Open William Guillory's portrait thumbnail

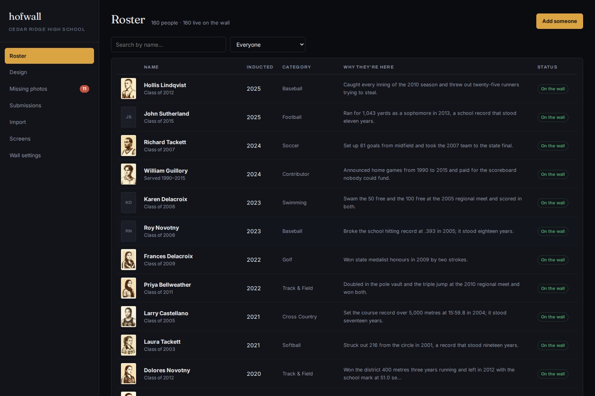pos(129,174)
